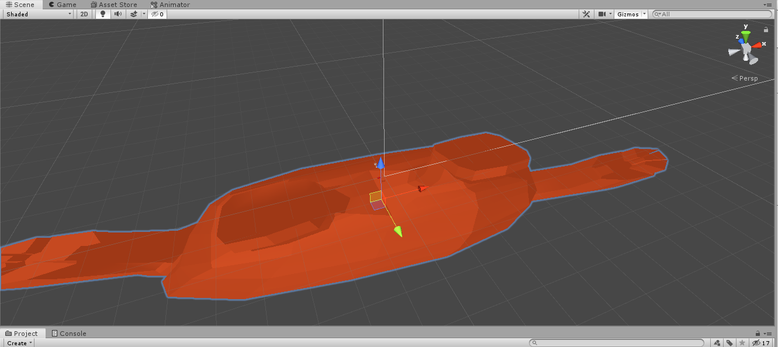778x347 pixels.
Task: Toggle the Scene view lock padlock
Action: (766, 29)
